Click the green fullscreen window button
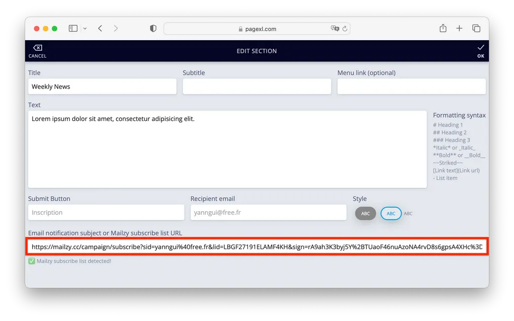This screenshot has height=321, width=514. (54, 29)
